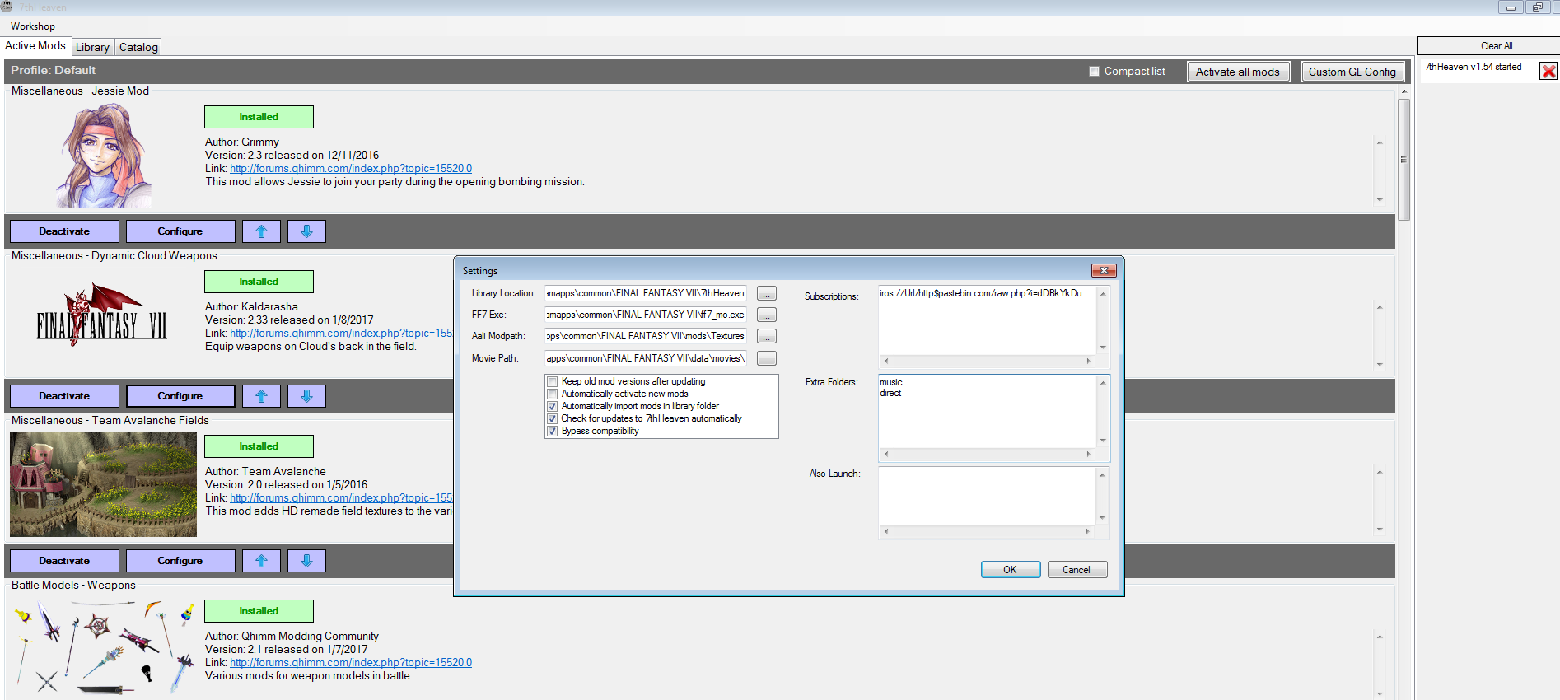The height and width of the screenshot is (700, 1560).
Task: Confirm Settings with OK
Action: point(1010,570)
